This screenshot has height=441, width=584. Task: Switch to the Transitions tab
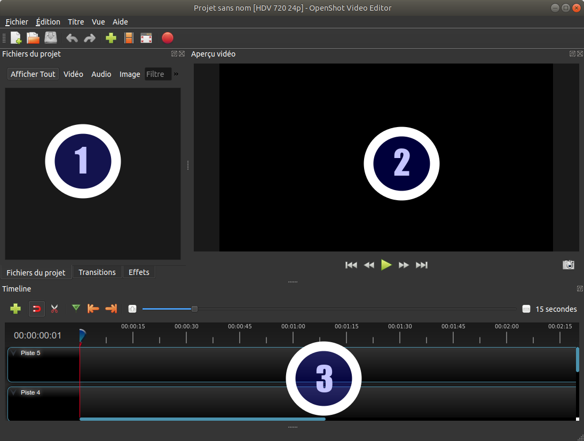97,272
